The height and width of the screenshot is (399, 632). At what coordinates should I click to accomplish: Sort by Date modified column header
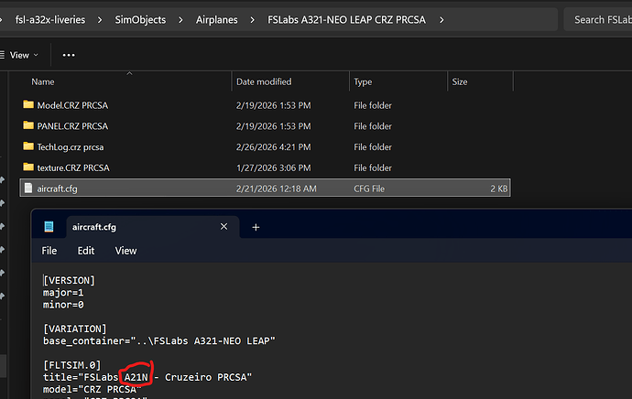[264, 81]
